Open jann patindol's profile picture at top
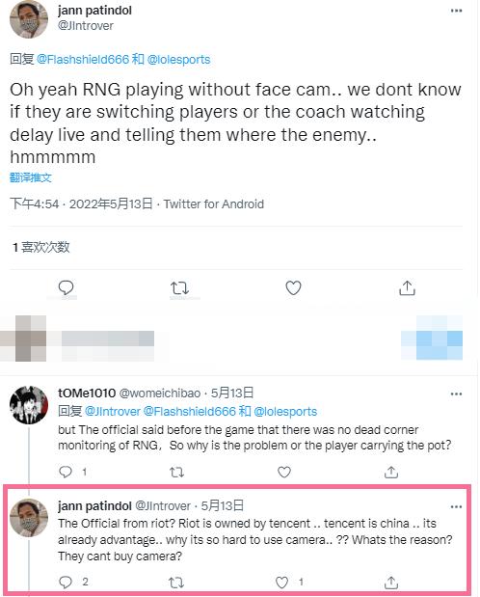 coord(29,19)
